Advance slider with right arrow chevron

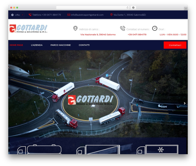click(x=185, y=103)
